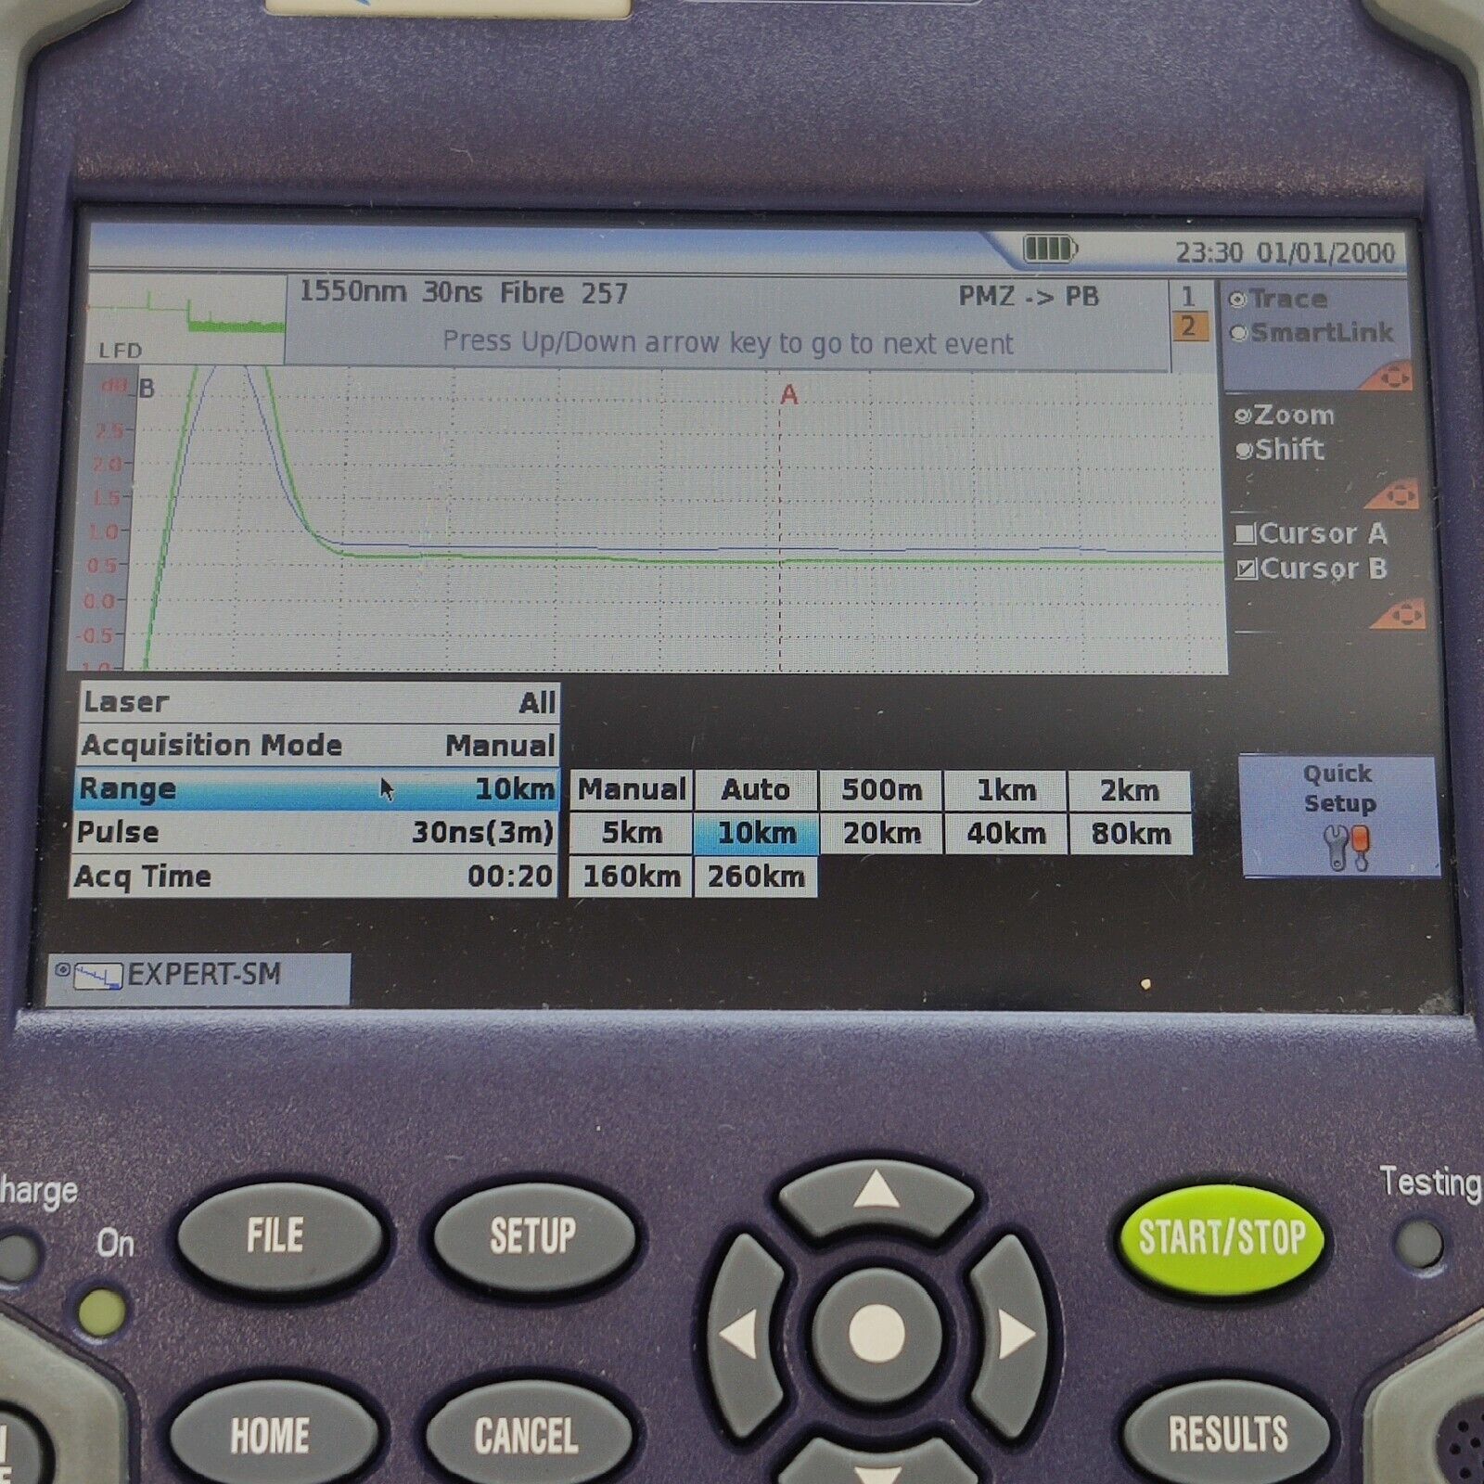This screenshot has height=1484, width=1484.
Task: Click the red navigation icon below Cursor B
Action: coord(1399,614)
